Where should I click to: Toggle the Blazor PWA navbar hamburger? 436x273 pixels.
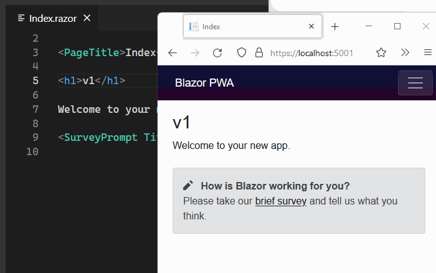coord(415,83)
